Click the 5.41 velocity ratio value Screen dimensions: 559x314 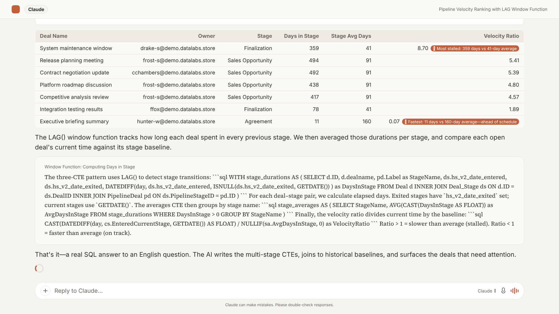(514, 60)
